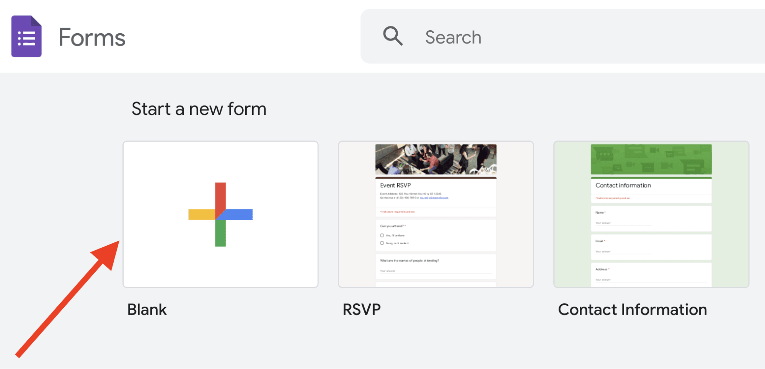Select the 'Yes, I'll be there' radio button
This screenshot has height=369, width=765.
[382, 235]
